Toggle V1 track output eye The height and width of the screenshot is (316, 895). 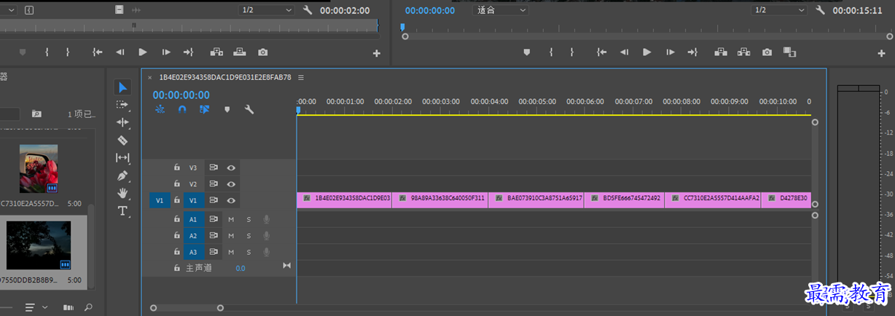(231, 200)
